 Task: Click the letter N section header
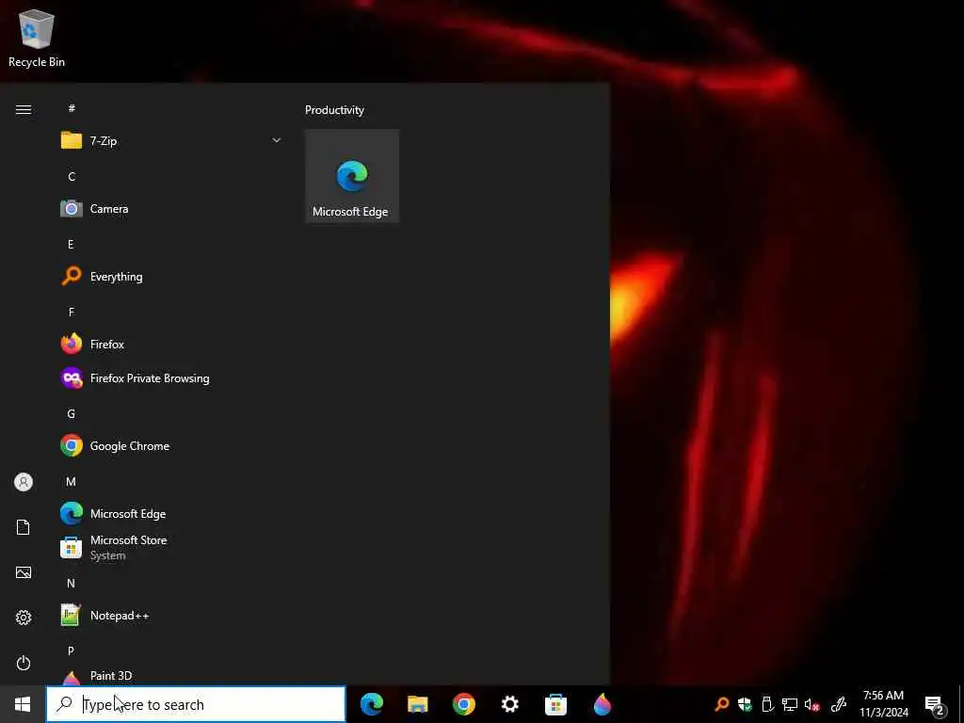[71, 583]
